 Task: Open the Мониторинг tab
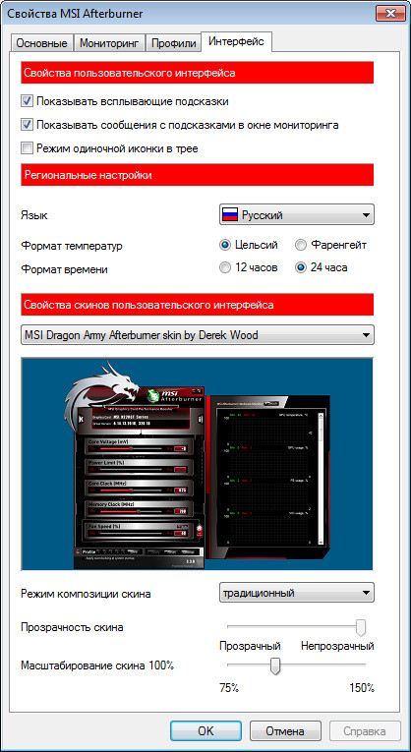(x=109, y=43)
